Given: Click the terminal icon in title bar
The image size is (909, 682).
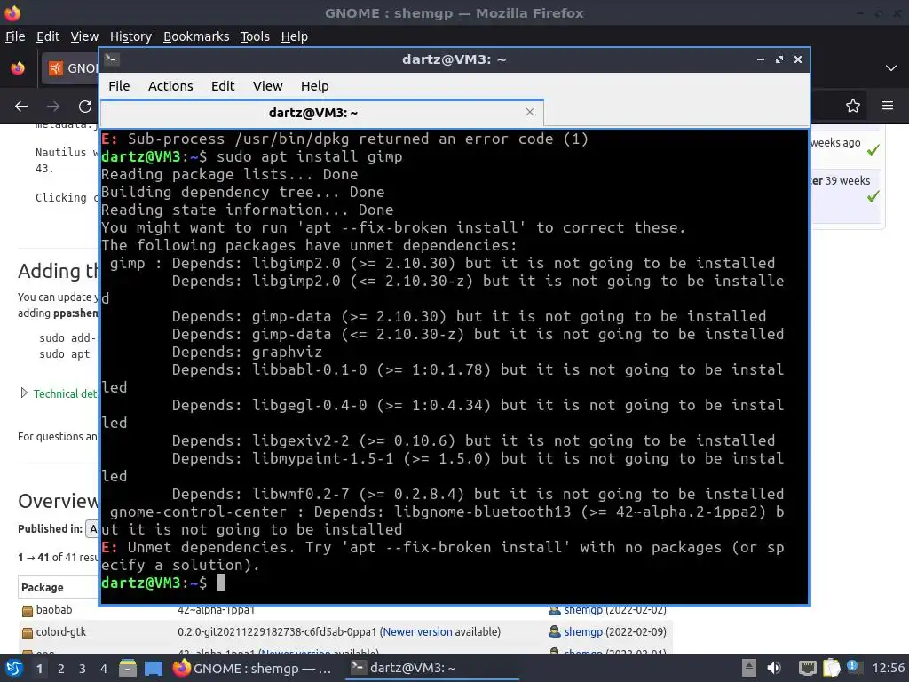Looking at the screenshot, I should point(112,59).
